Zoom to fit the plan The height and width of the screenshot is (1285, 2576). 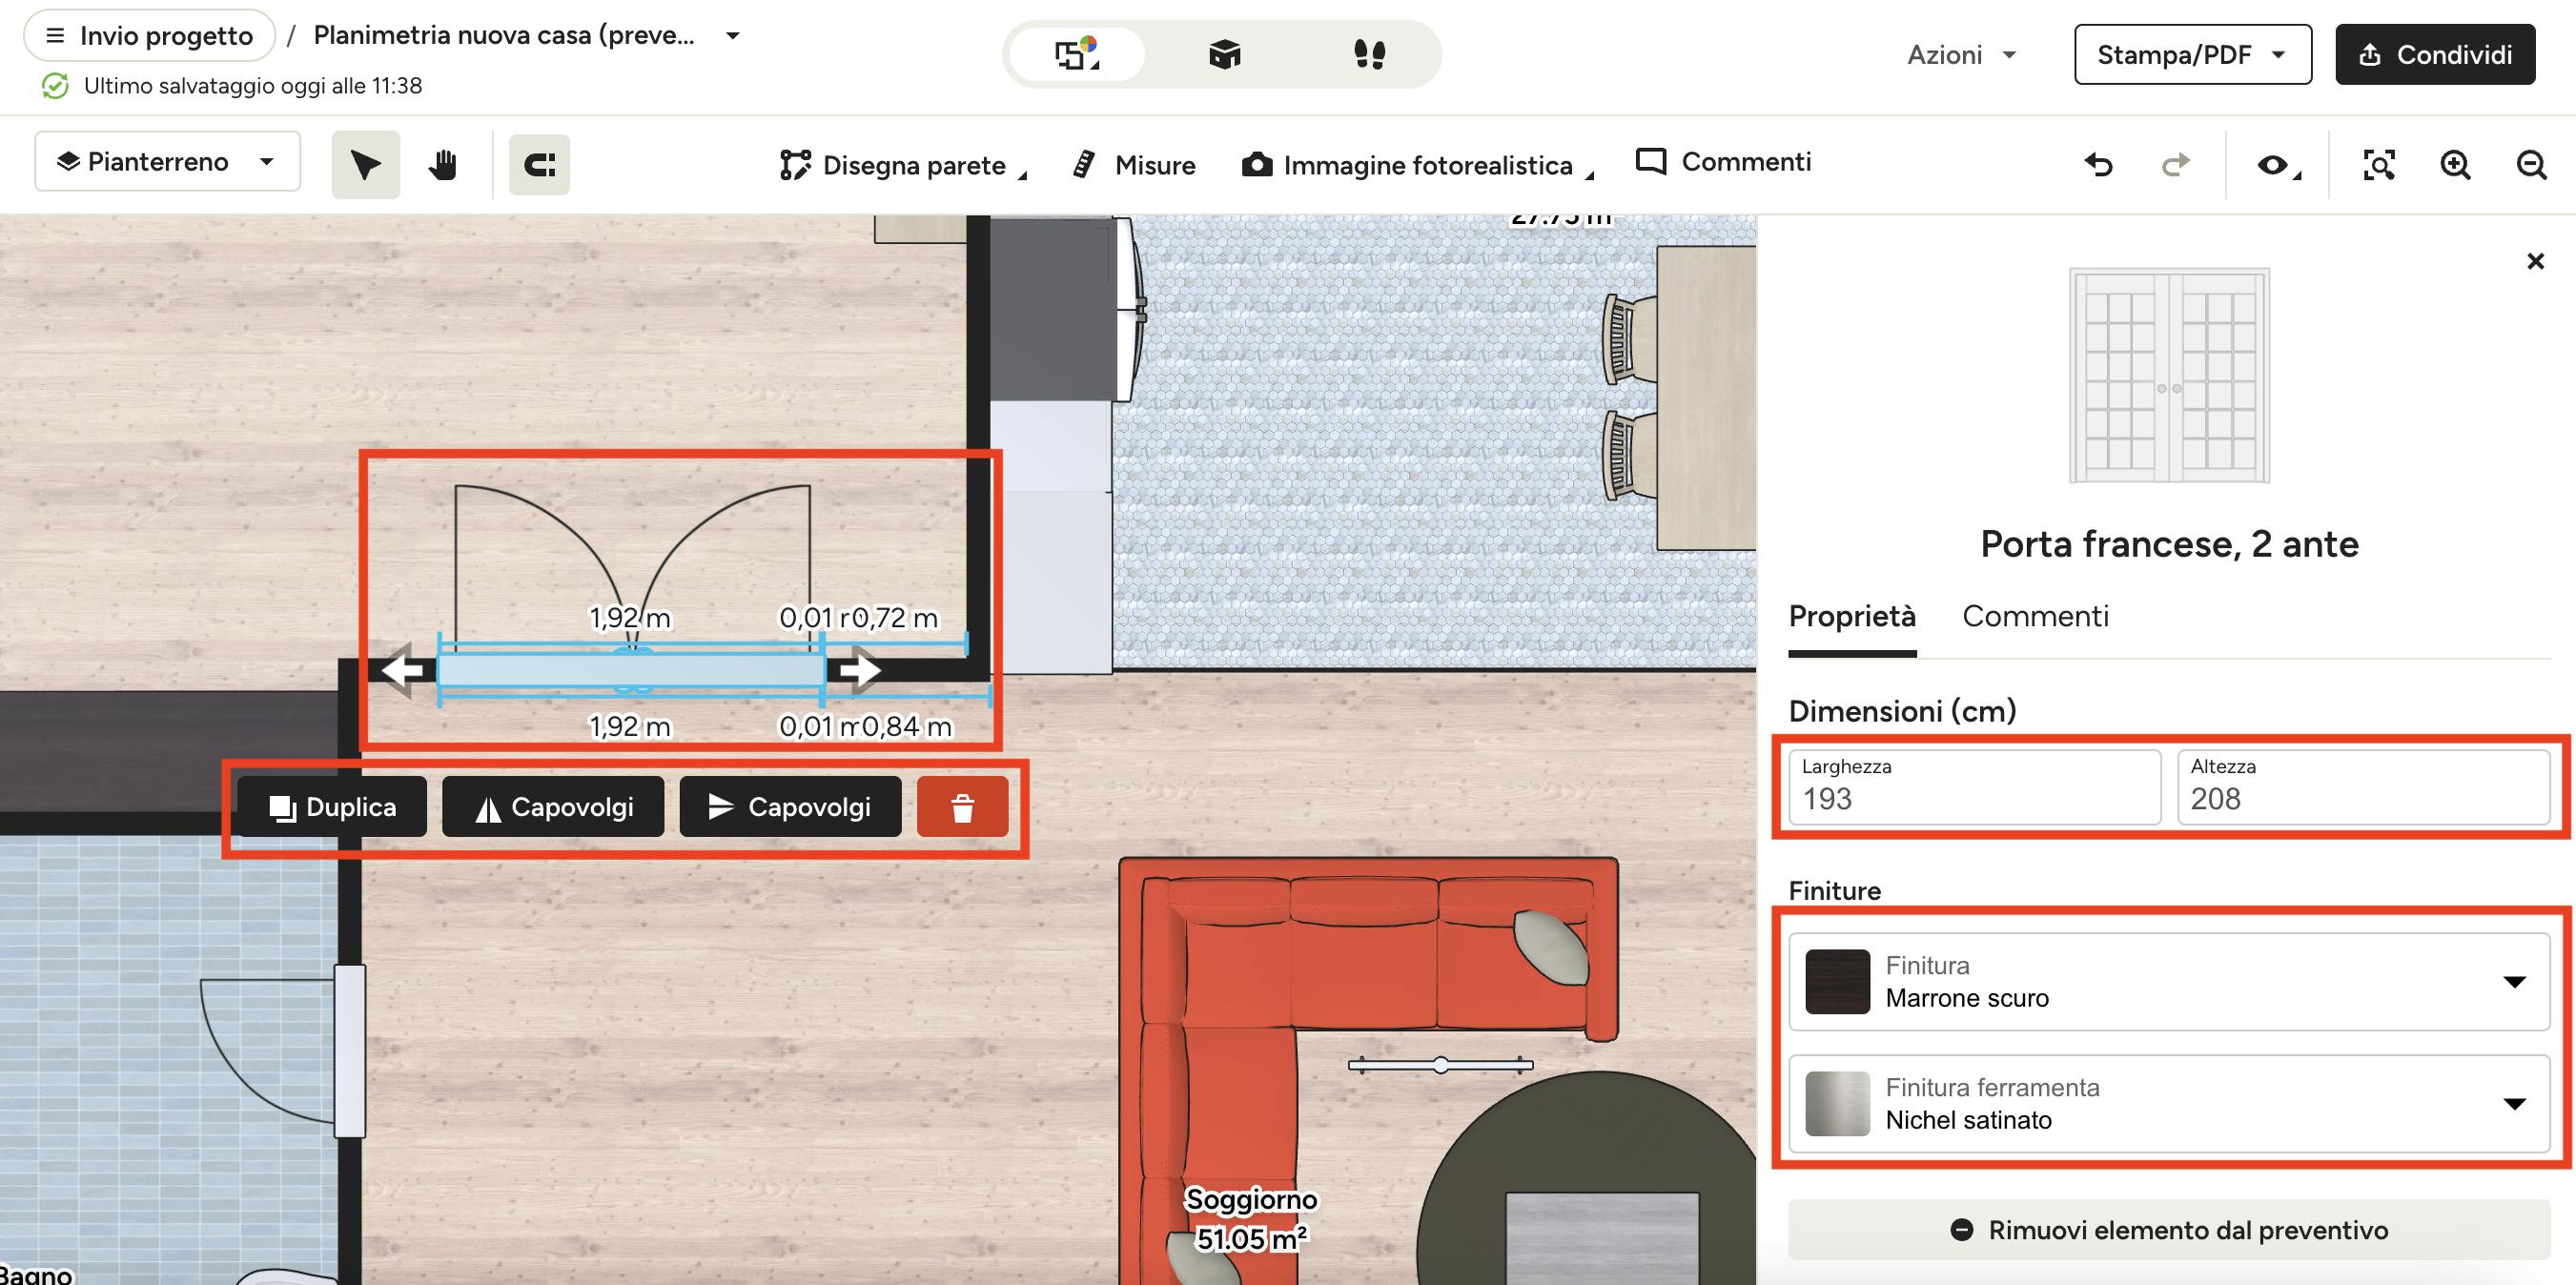pyautogui.click(x=2379, y=164)
